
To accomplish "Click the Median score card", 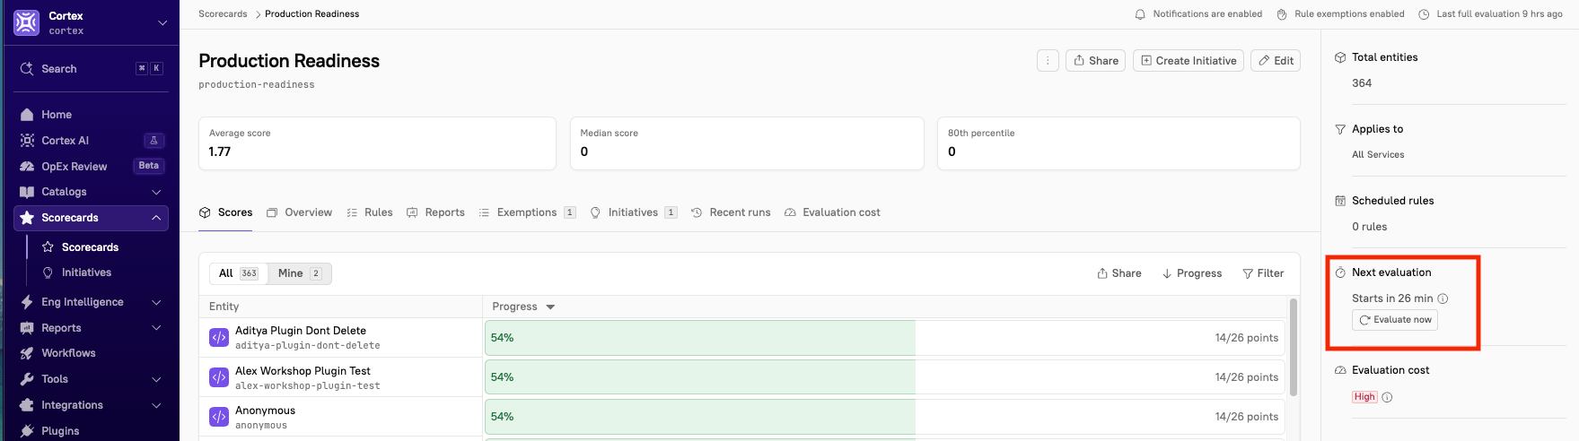I will [x=747, y=143].
